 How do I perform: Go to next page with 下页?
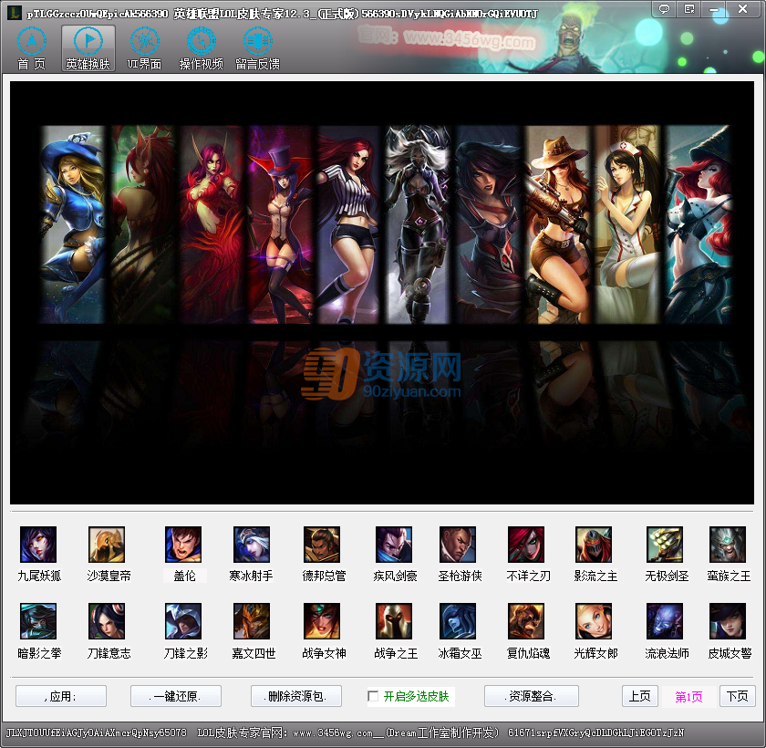(x=738, y=696)
